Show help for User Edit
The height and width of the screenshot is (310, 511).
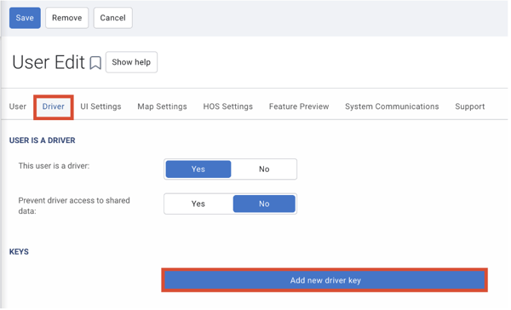tap(131, 62)
